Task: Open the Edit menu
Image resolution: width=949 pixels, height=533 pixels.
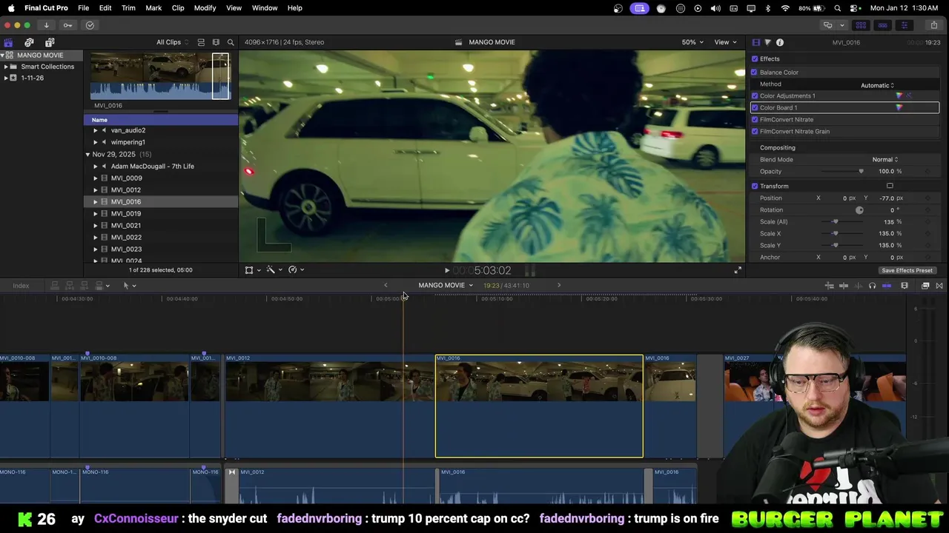Action: (105, 8)
